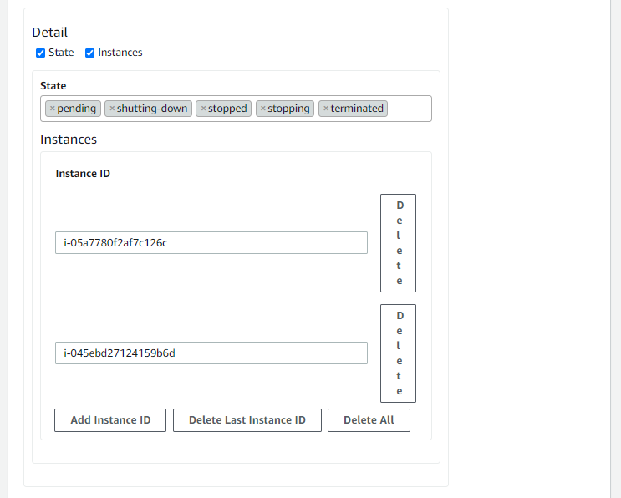Delete instance i-045ebd27124159b6d
Viewport: 621px width, 498px height.
coord(398,353)
